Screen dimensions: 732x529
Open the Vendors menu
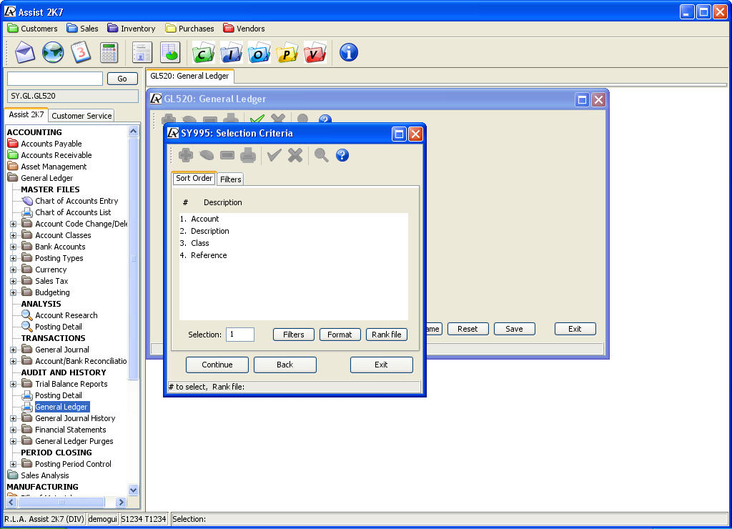(244, 29)
